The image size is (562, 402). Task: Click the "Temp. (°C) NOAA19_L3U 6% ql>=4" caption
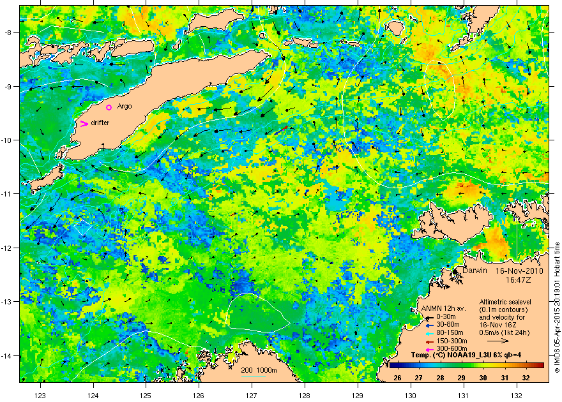466,355
